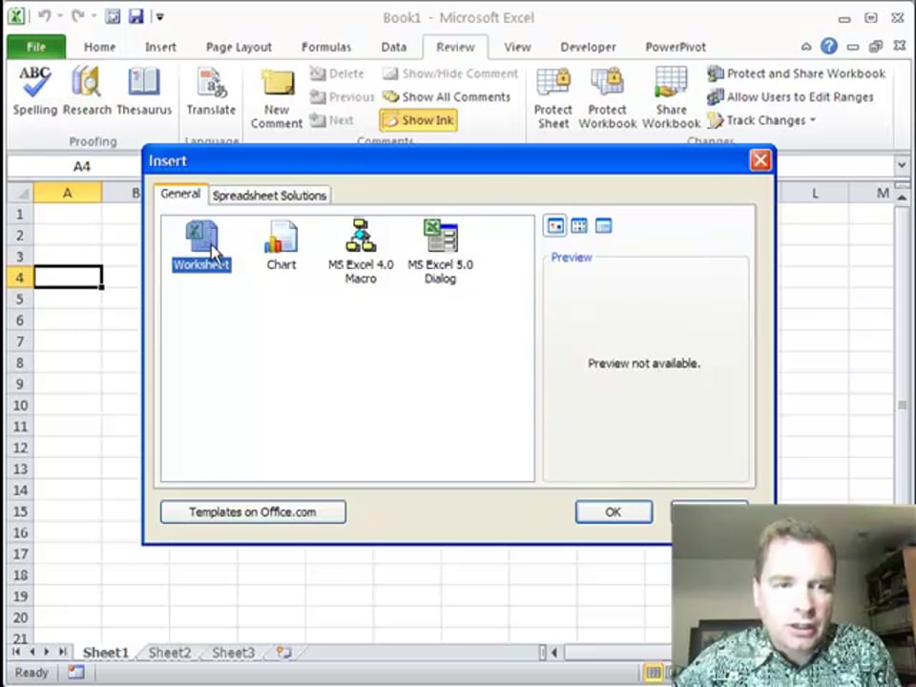The width and height of the screenshot is (916, 687).
Task: Click the Undo icon in quick access toolbar
Action: click(45, 17)
